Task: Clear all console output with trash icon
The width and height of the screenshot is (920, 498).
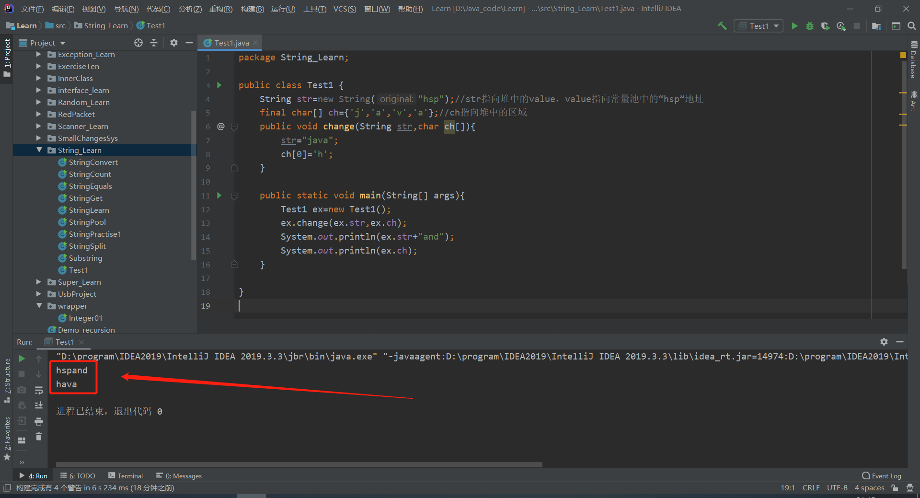Action: 39,437
